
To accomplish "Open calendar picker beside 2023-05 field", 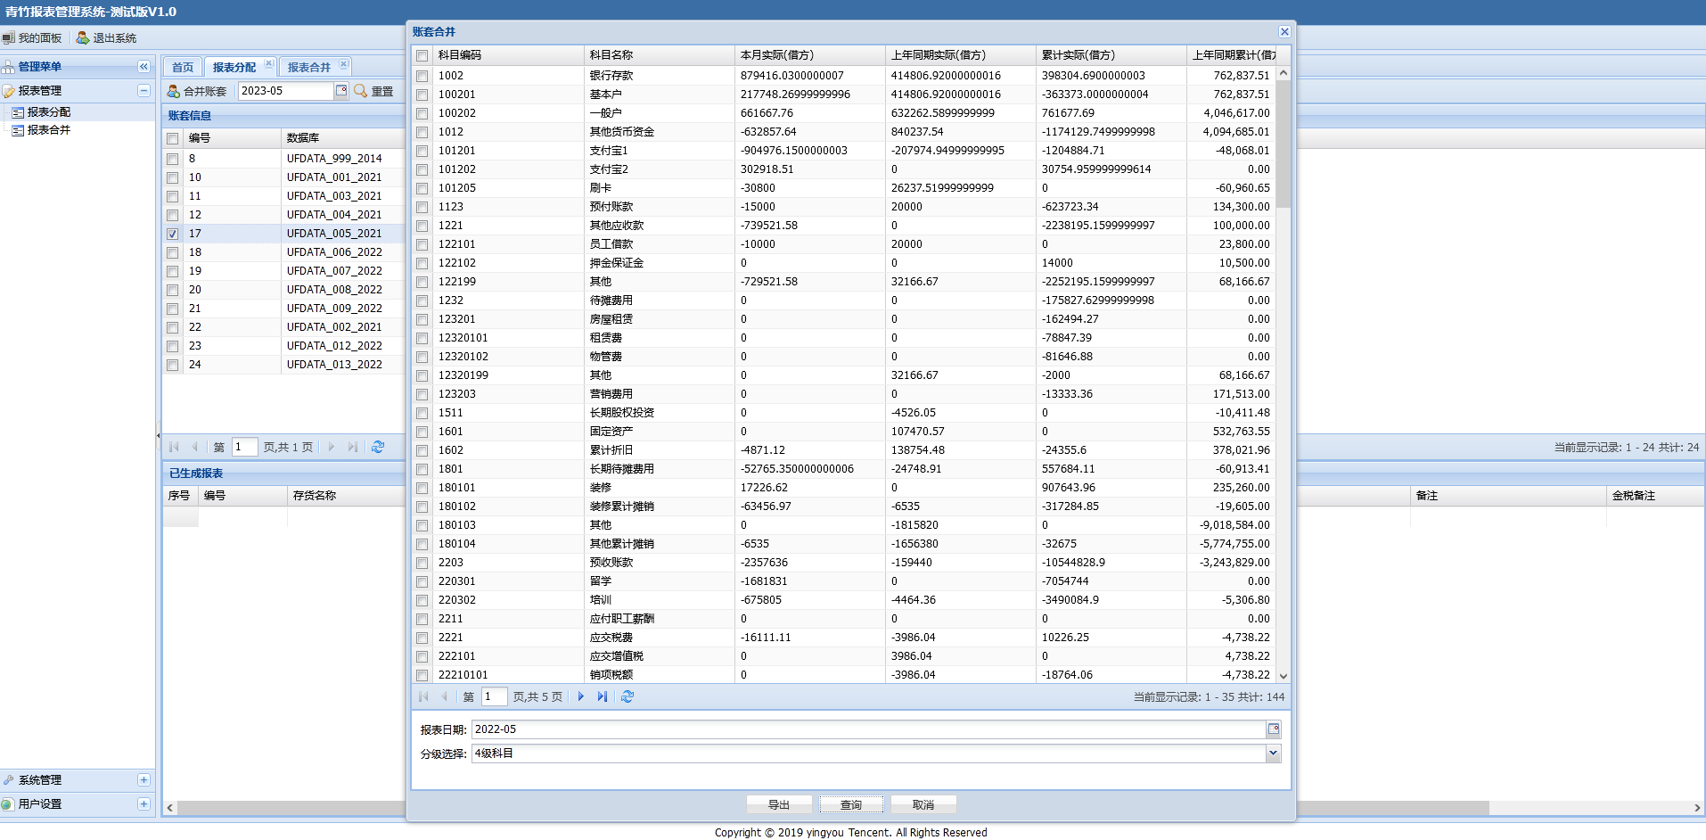I will coord(341,91).
